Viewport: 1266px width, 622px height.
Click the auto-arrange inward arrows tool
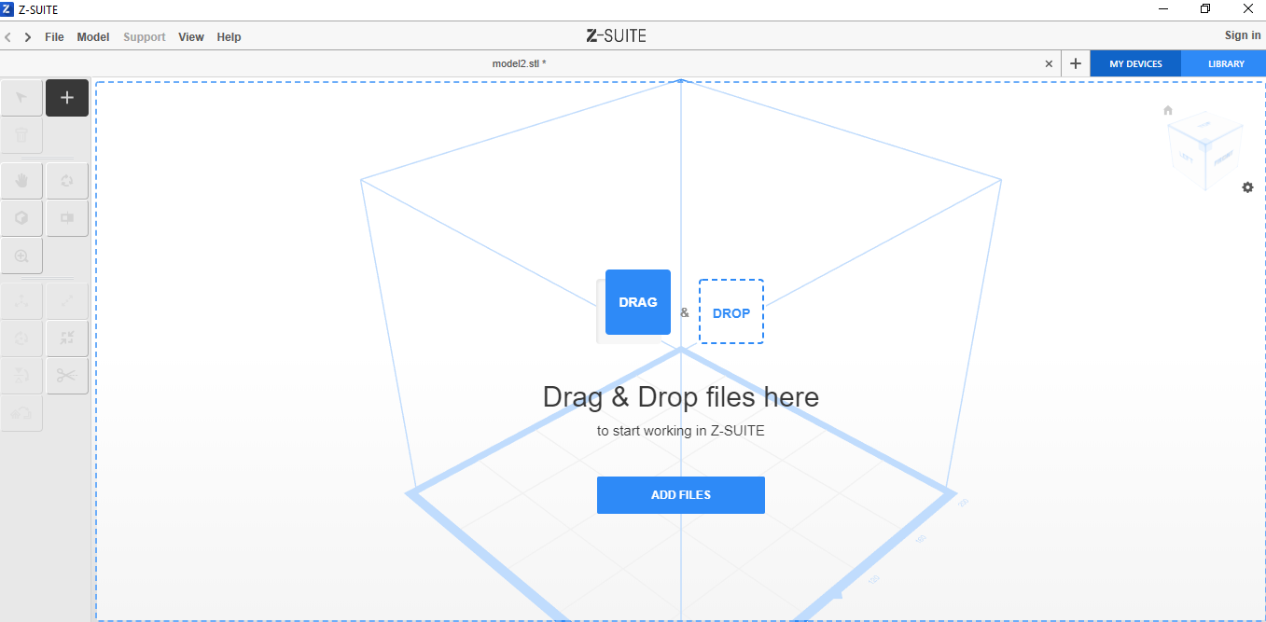point(67,338)
